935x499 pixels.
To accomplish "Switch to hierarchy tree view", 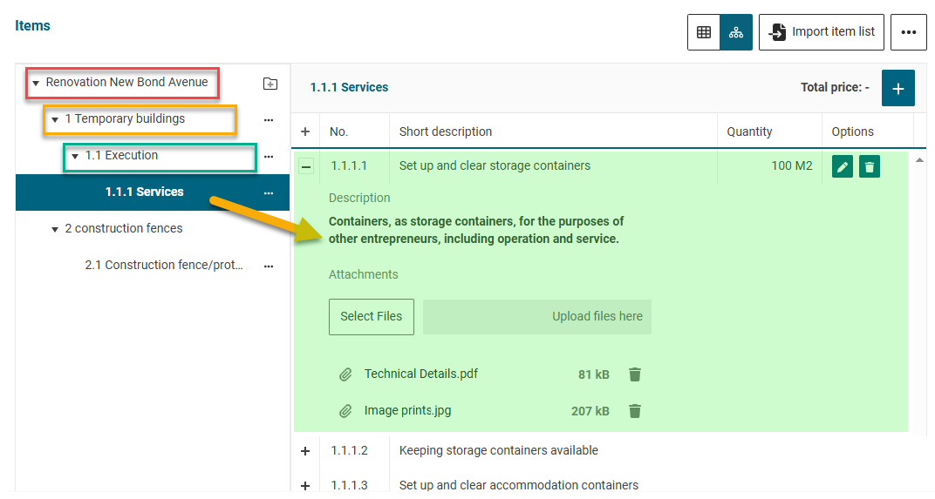I will click(736, 32).
